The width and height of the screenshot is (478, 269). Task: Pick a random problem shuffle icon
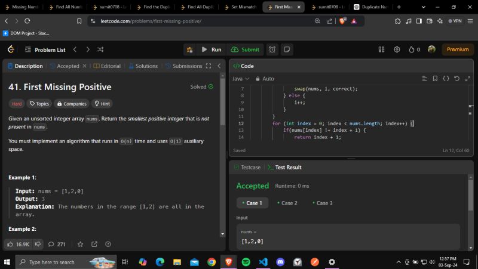click(100, 50)
